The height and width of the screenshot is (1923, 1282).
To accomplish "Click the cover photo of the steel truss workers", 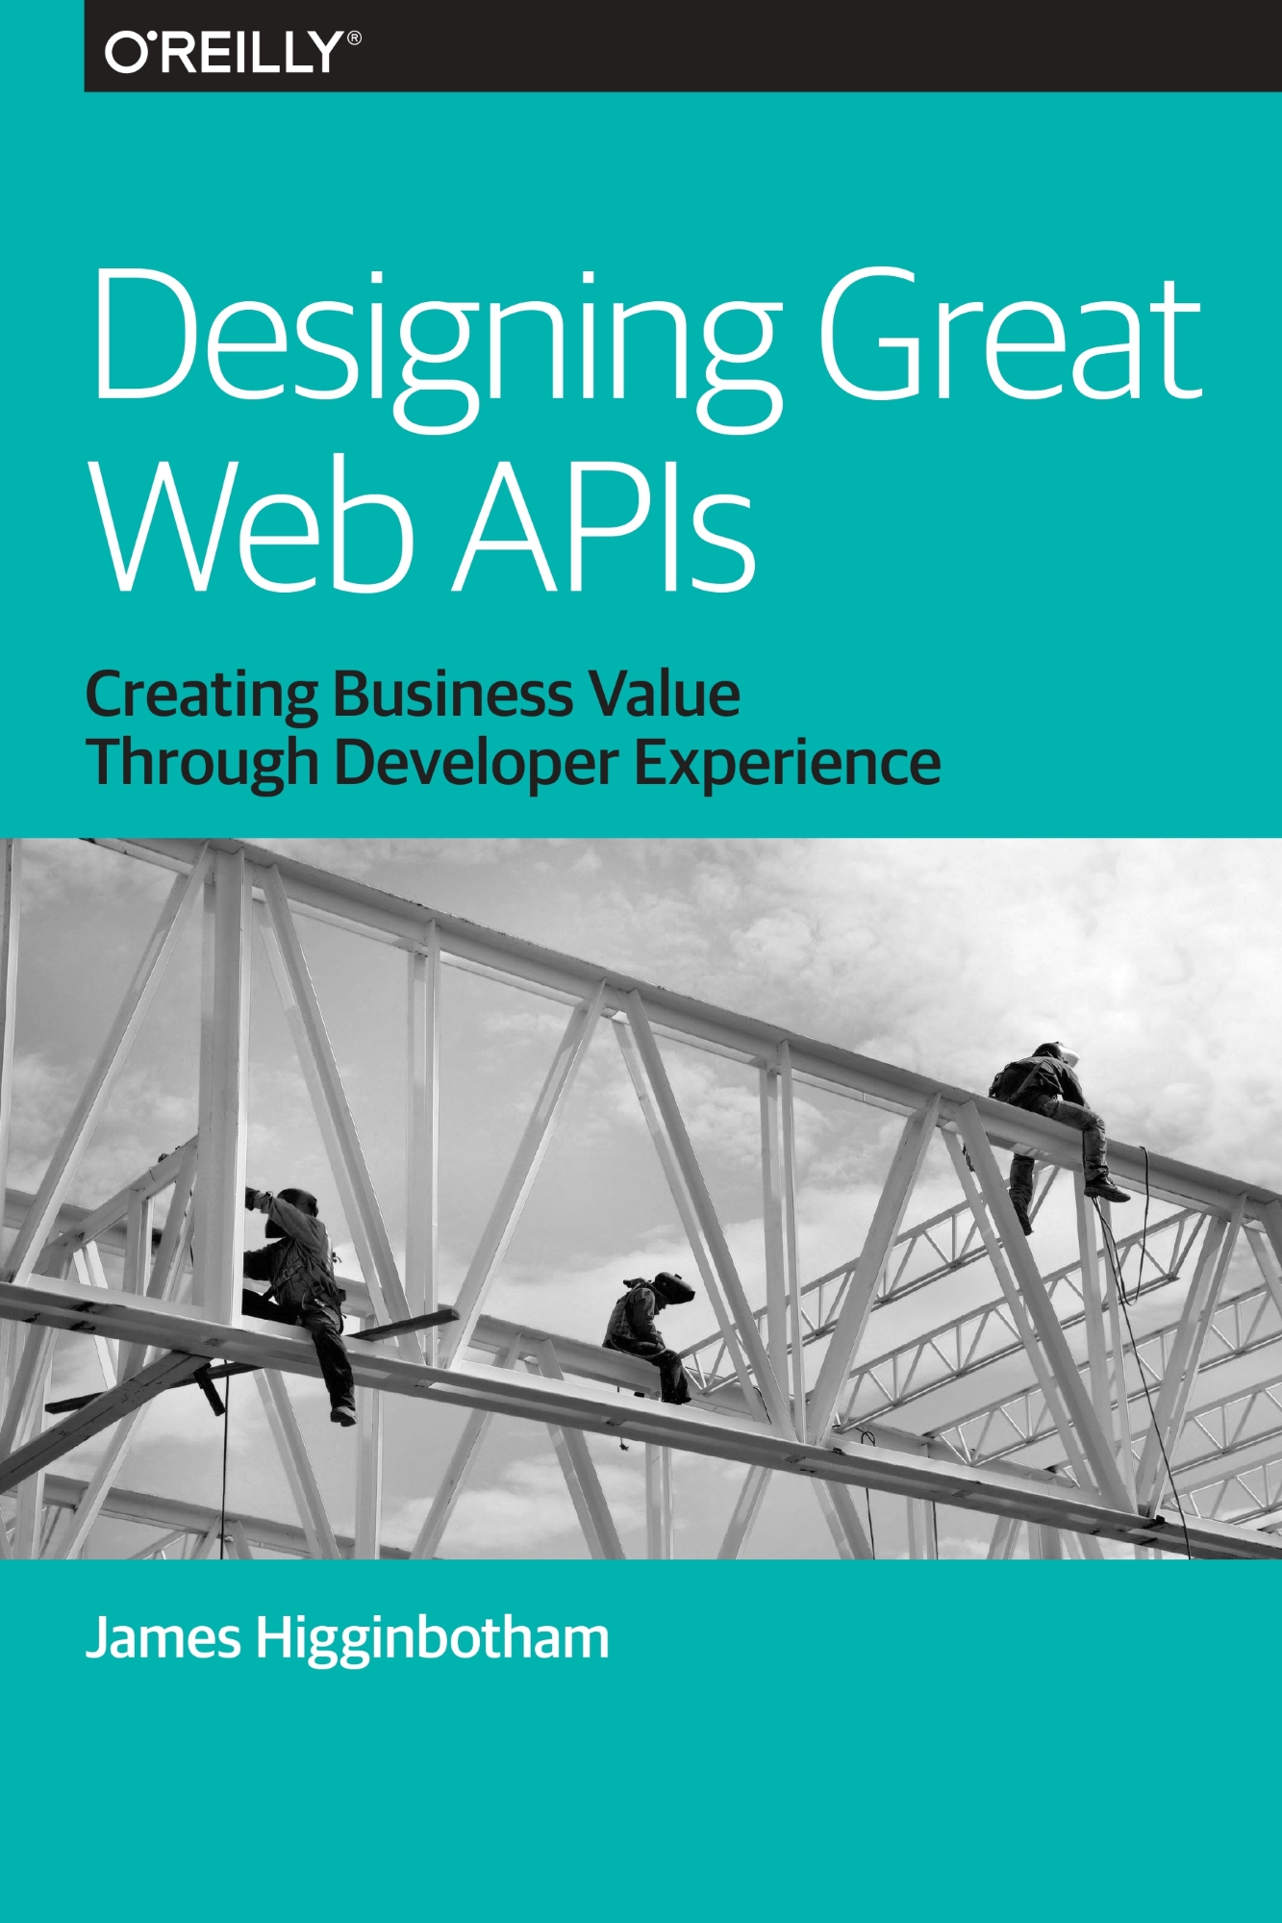I will (x=641, y=1198).
